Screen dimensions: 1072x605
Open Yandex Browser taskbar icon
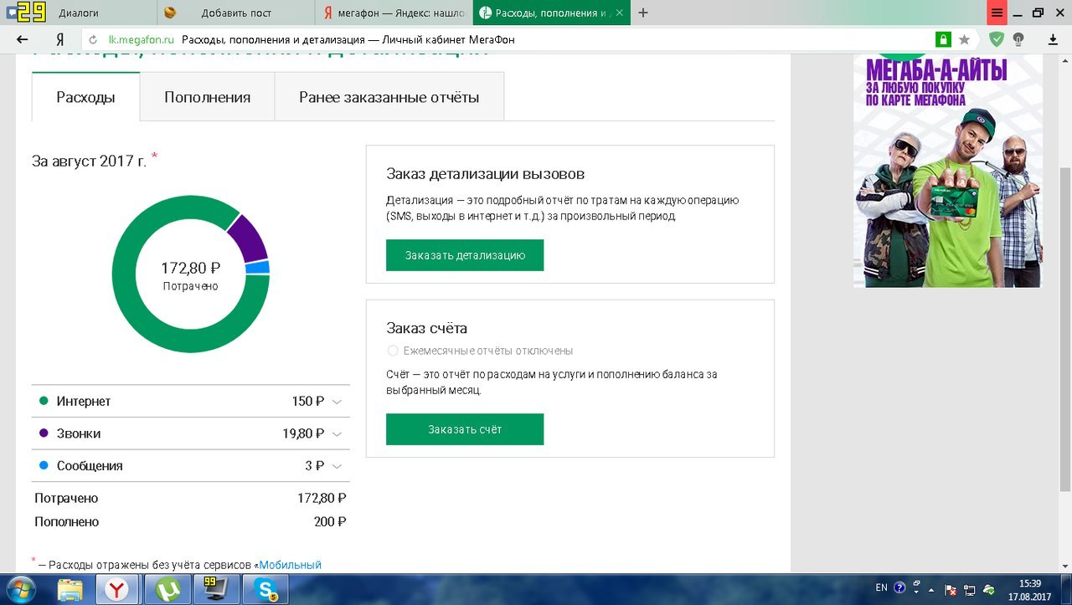pos(119,589)
